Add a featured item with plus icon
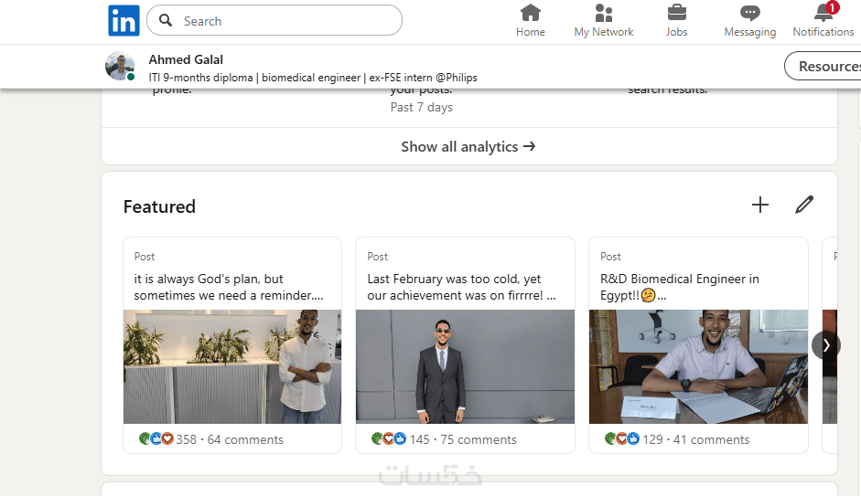Image resolution: width=861 pixels, height=496 pixels. click(760, 205)
